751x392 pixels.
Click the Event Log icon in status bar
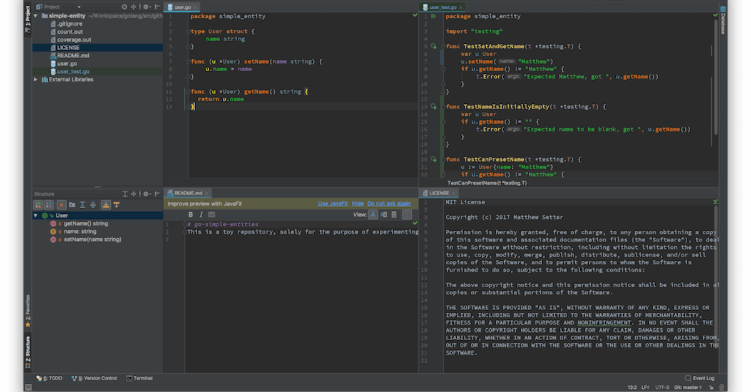click(688, 378)
